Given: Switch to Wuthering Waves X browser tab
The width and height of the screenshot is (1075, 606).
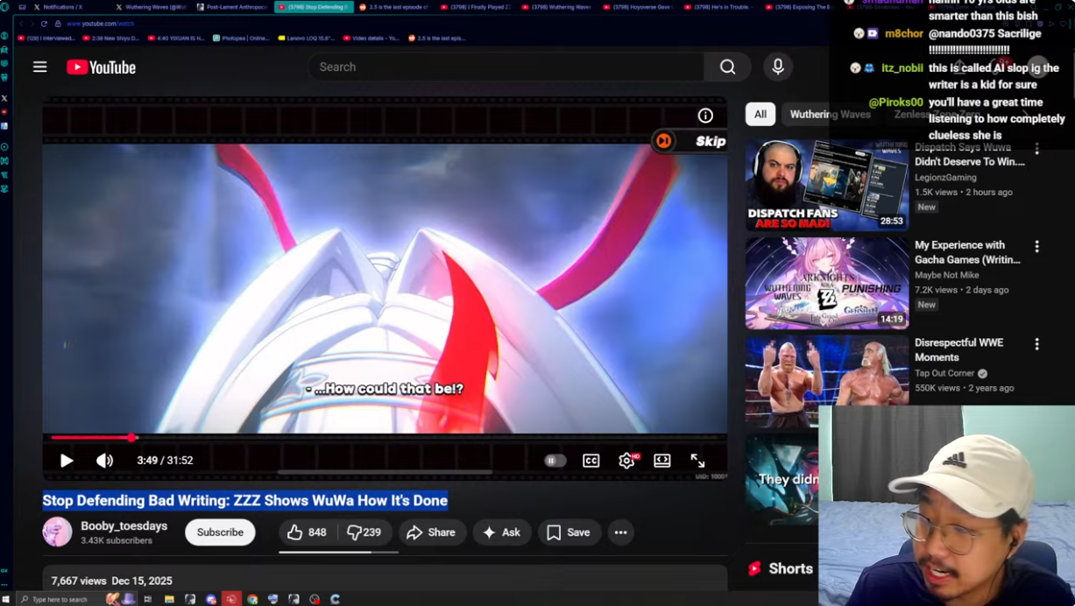Looking at the screenshot, I should [x=151, y=7].
